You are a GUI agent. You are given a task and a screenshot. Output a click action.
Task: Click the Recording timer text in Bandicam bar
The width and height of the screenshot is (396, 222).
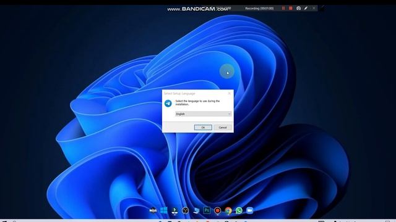click(x=259, y=8)
